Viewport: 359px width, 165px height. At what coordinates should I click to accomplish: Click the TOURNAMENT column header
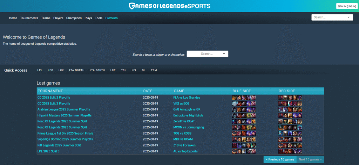pyautogui.click(x=50, y=91)
